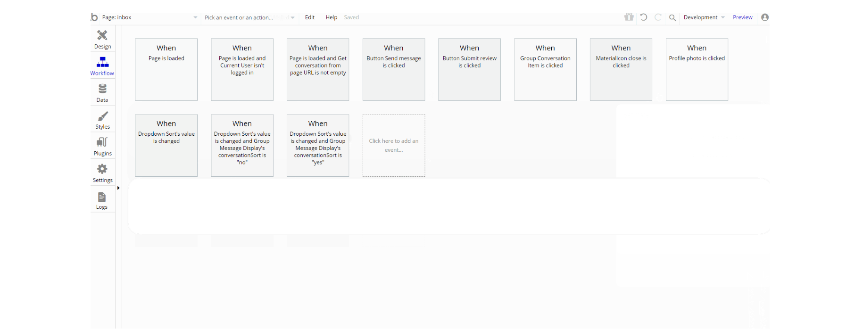Viewport: 863px width, 329px height.
Task: Expand the sidebar collapse arrow
Action: tap(118, 188)
